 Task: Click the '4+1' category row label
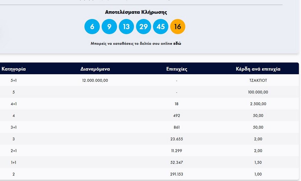click(13, 104)
